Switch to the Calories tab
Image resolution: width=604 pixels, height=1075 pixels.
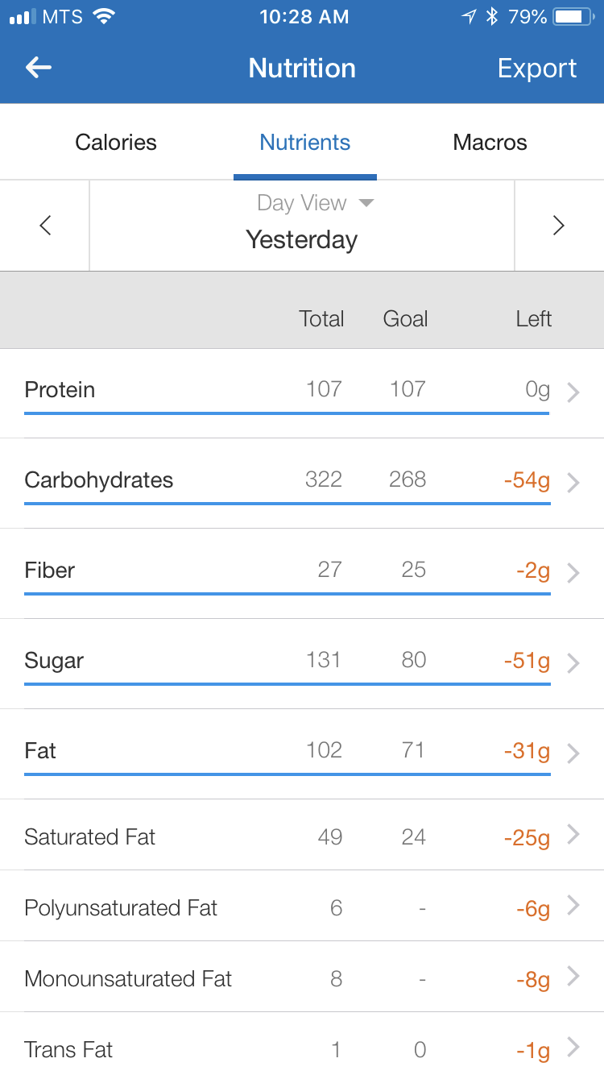click(x=116, y=143)
